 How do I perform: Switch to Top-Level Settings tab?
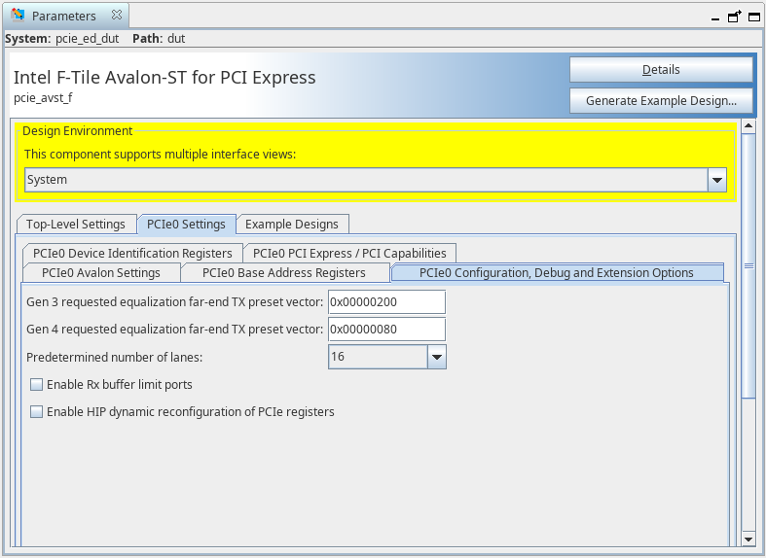(x=76, y=224)
